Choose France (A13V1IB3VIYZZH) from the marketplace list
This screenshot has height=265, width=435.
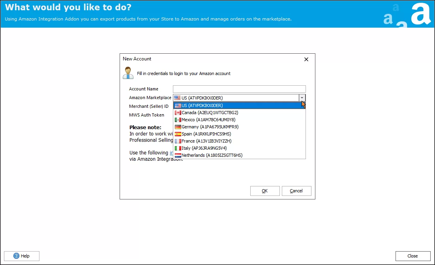(206, 141)
